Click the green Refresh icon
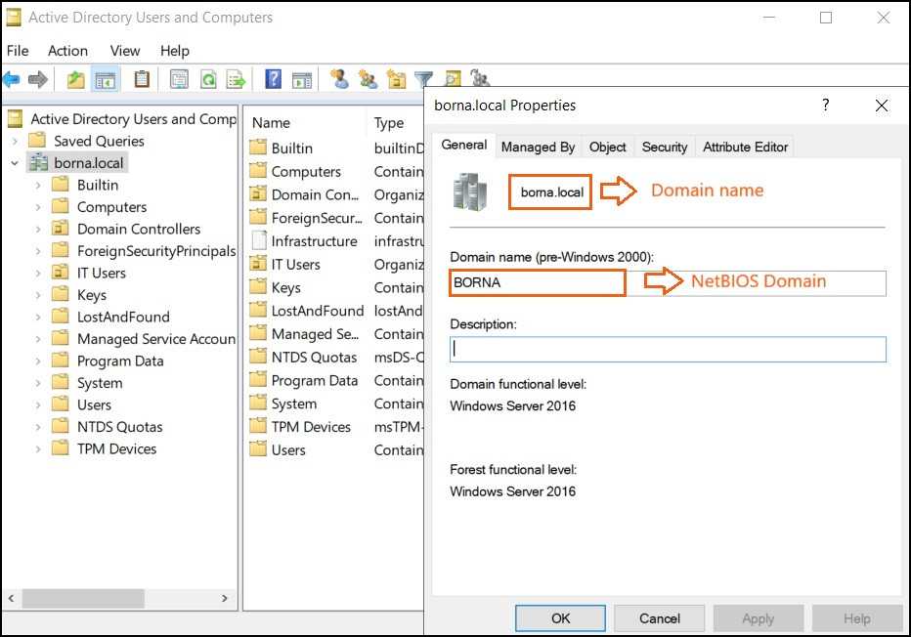The image size is (911, 637). pyautogui.click(x=208, y=79)
